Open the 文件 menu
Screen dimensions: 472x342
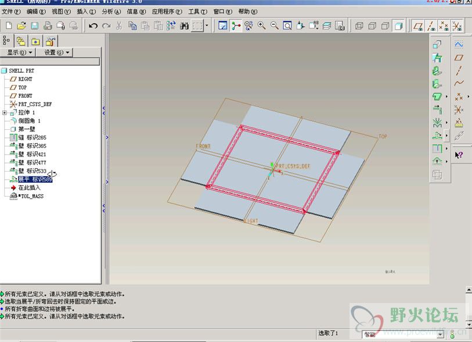pyautogui.click(x=11, y=12)
